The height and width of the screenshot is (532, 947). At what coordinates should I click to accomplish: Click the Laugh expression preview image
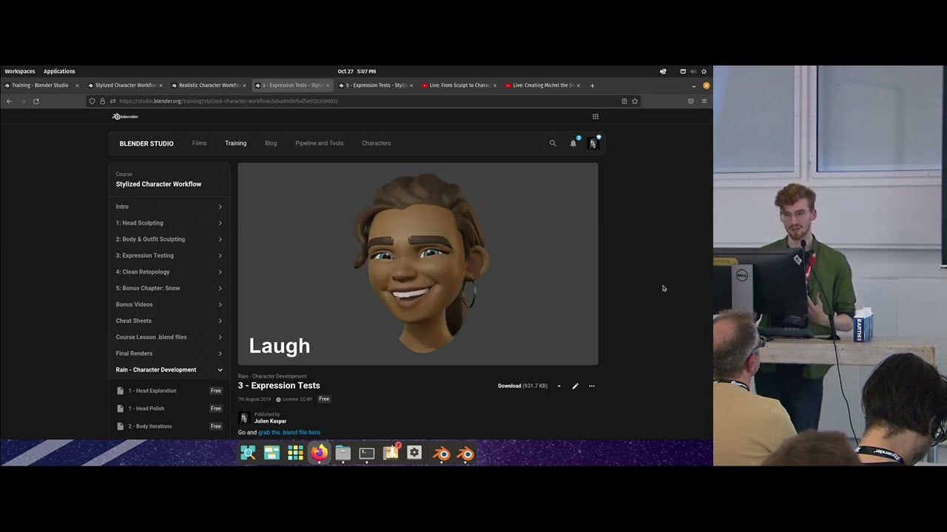click(x=418, y=264)
